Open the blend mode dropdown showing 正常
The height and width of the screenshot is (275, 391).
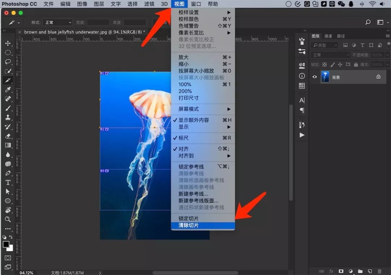pyautogui.click(x=330, y=55)
